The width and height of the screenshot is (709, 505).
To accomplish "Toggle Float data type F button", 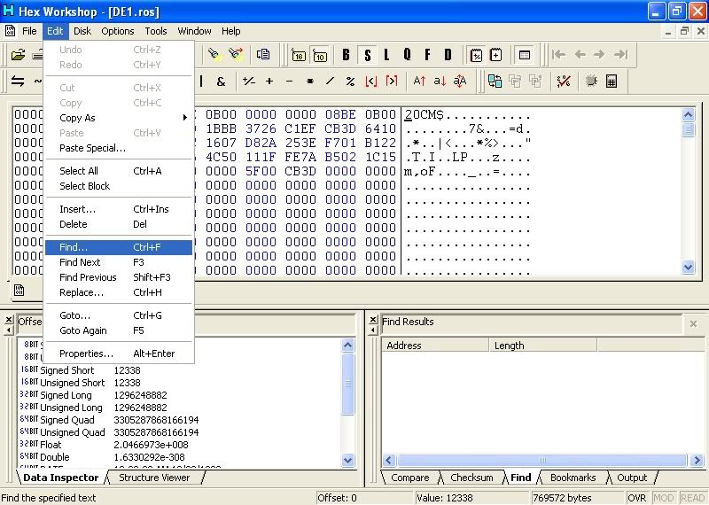I will tap(427, 55).
